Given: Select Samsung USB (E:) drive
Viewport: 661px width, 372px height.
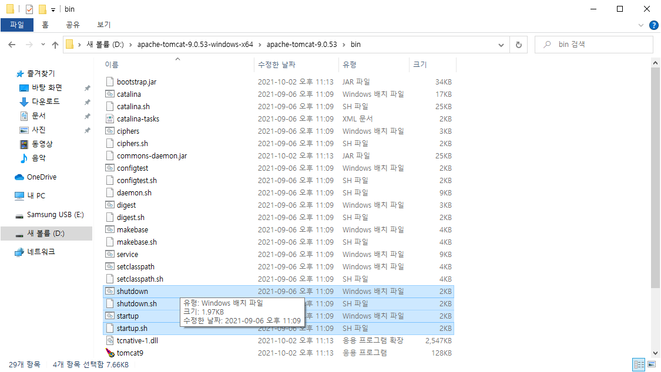Looking at the screenshot, I should point(55,215).
